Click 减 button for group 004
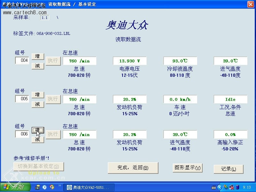 tap(38, 66)
